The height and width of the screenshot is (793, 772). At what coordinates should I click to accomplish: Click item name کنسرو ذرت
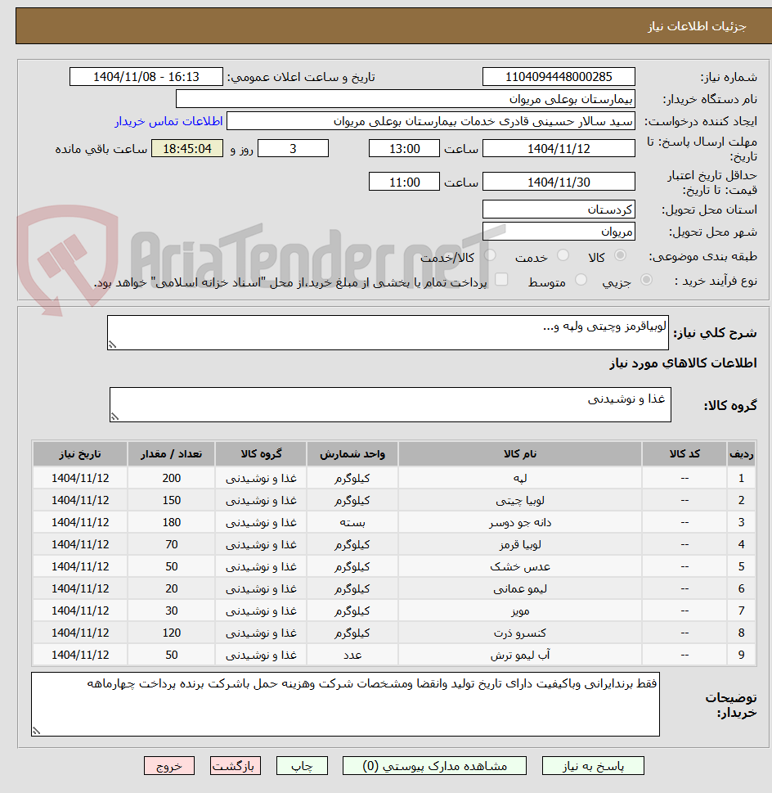[x=520, y=633]
